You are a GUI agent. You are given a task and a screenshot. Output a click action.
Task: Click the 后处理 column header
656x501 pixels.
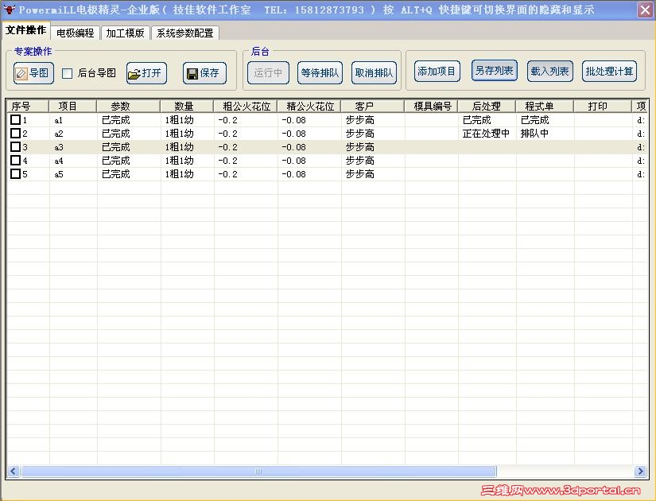[487, 107]
